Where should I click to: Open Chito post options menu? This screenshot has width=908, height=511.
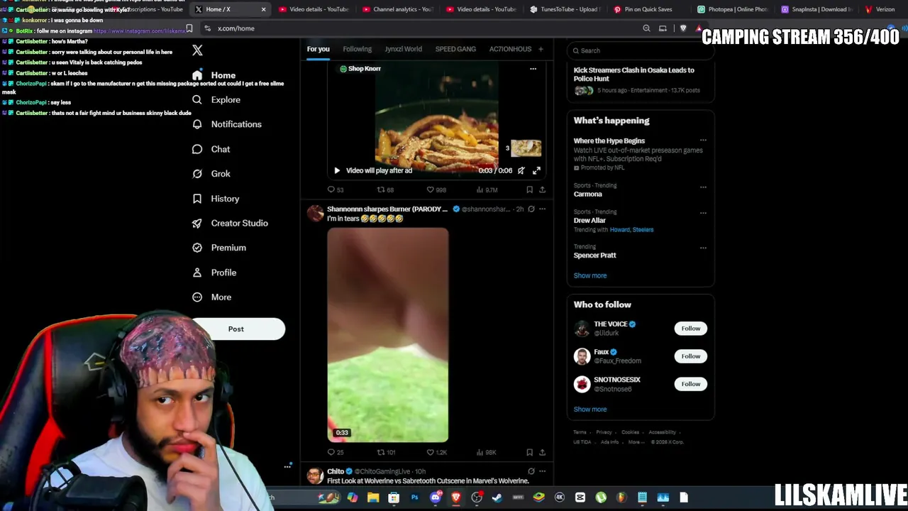click(542, 471)
